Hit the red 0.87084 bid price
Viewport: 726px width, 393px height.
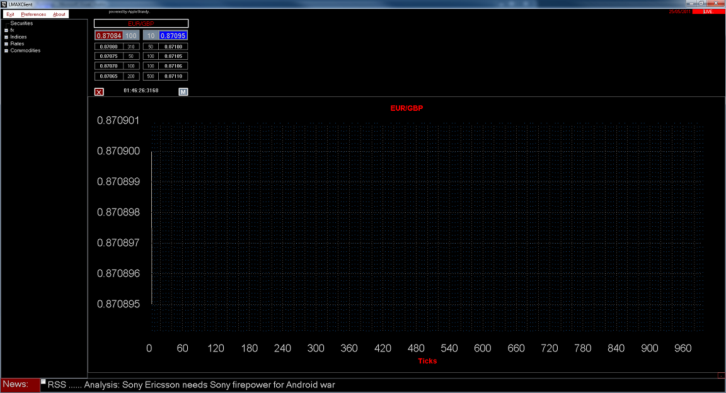(108, 36)
